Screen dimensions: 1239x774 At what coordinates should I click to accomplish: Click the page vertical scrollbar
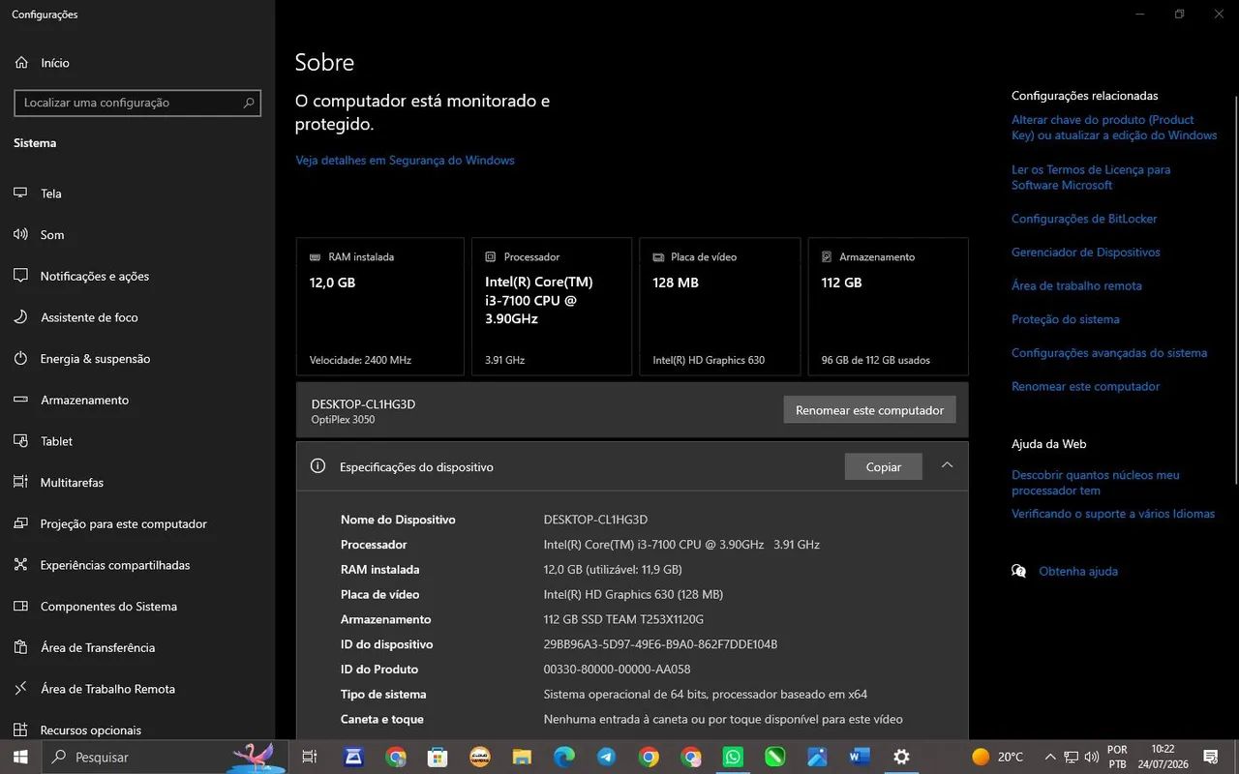coord(1235,290)
